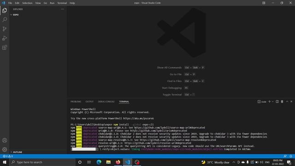295x166 pixels.
Task: Switch to the OUTPUT tab
Action: click(89, 101)
